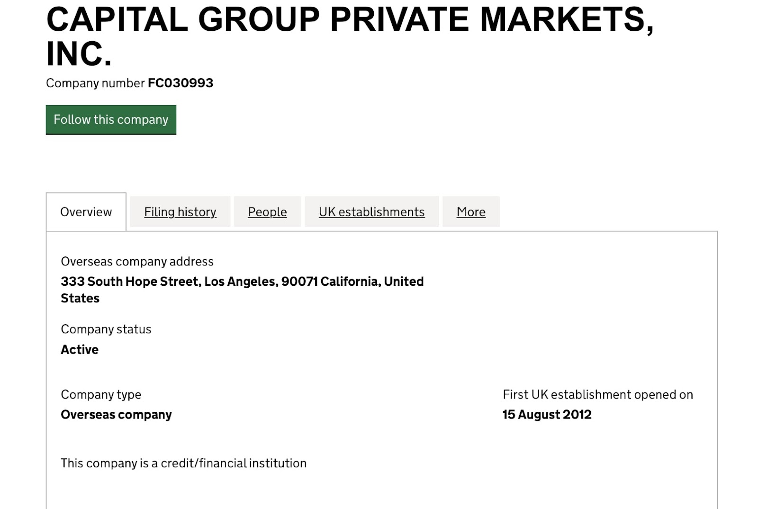Click the 333 South Hope Street address
Image resolution: width=758 pixels, height=509 pixels.
[x=242, y=290]
